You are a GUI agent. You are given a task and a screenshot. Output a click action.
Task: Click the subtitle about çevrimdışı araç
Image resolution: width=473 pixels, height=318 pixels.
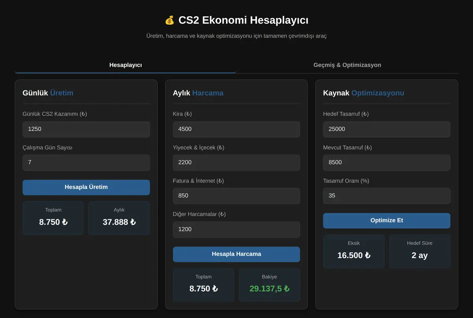pyautogui.click(x=236, y=36)
